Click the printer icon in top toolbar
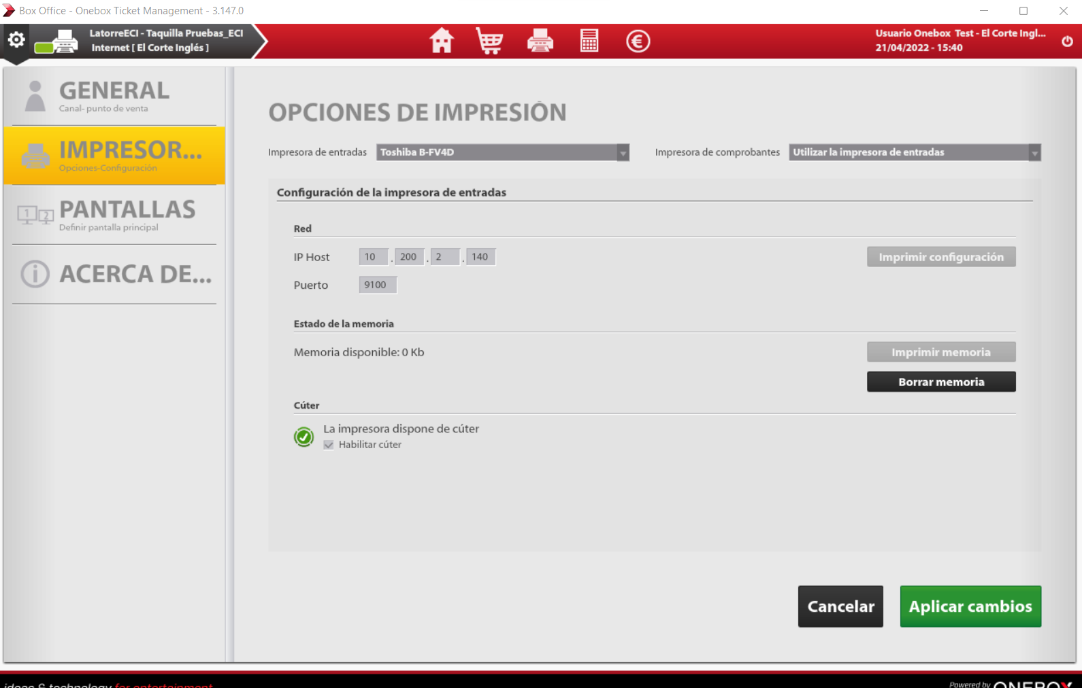The height and width of the screenshot is (688, 1082). click(540, 41)
